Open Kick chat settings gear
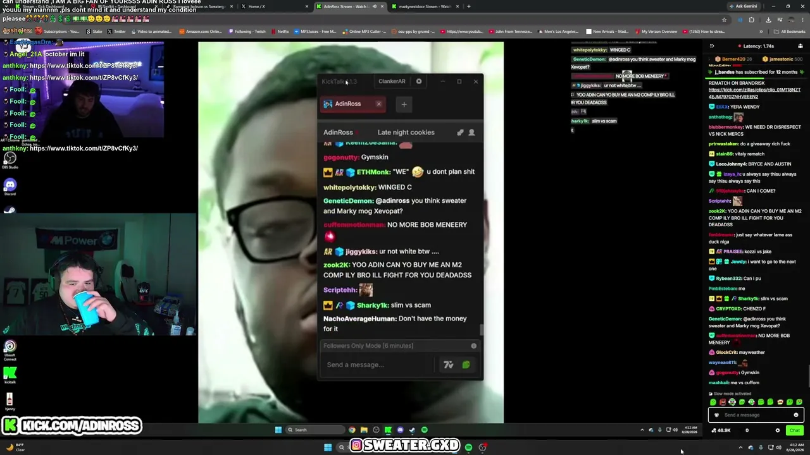Screen dimensions: 810x455 [778, 430]
